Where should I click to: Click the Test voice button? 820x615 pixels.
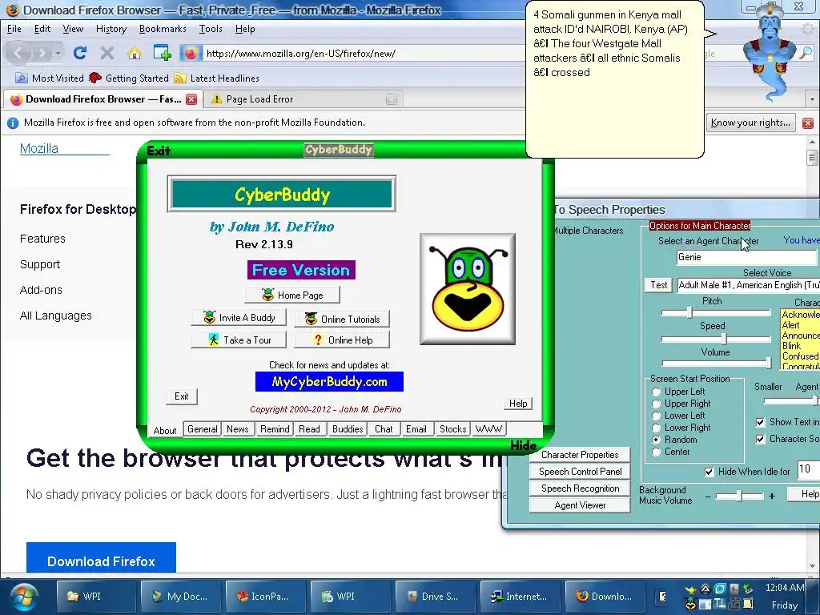[658, 285]
